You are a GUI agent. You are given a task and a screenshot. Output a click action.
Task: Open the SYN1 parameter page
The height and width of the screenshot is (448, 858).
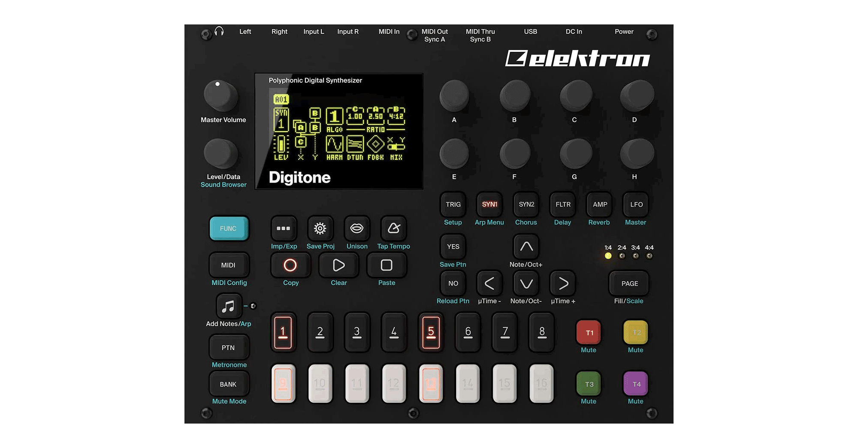coord(489,204)
